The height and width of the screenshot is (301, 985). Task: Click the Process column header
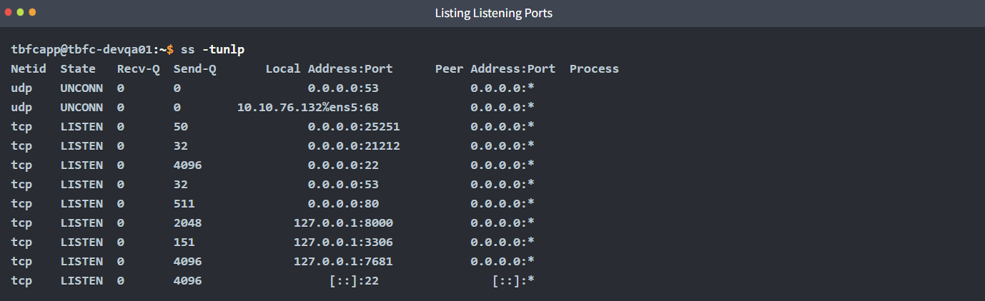tap(594, 69)
